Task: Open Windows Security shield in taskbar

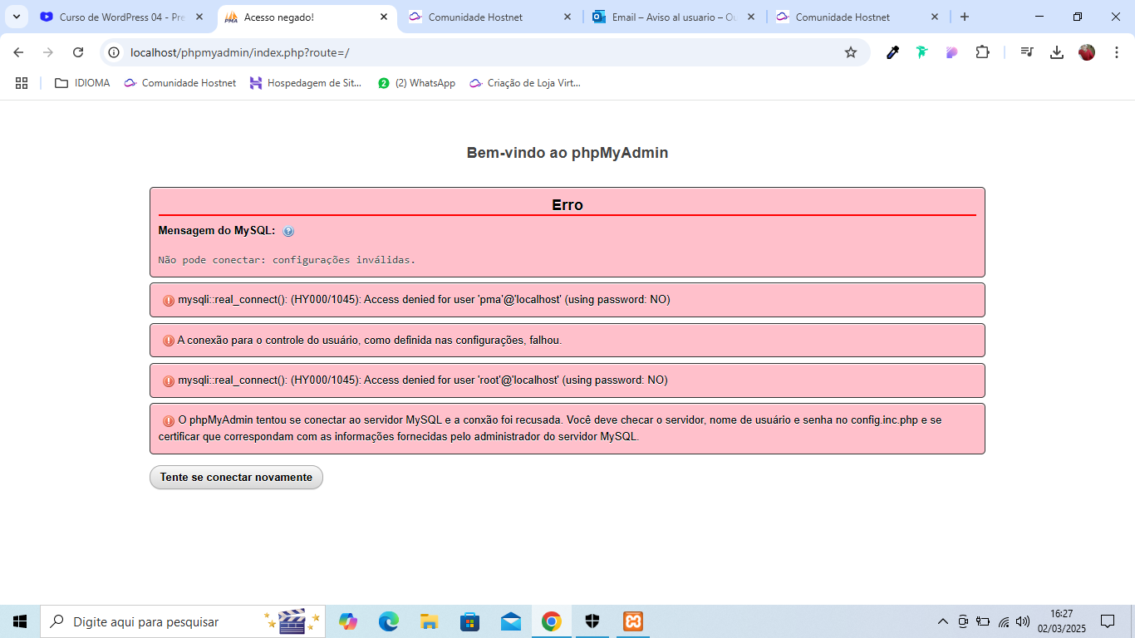Action: coord(592,621)
